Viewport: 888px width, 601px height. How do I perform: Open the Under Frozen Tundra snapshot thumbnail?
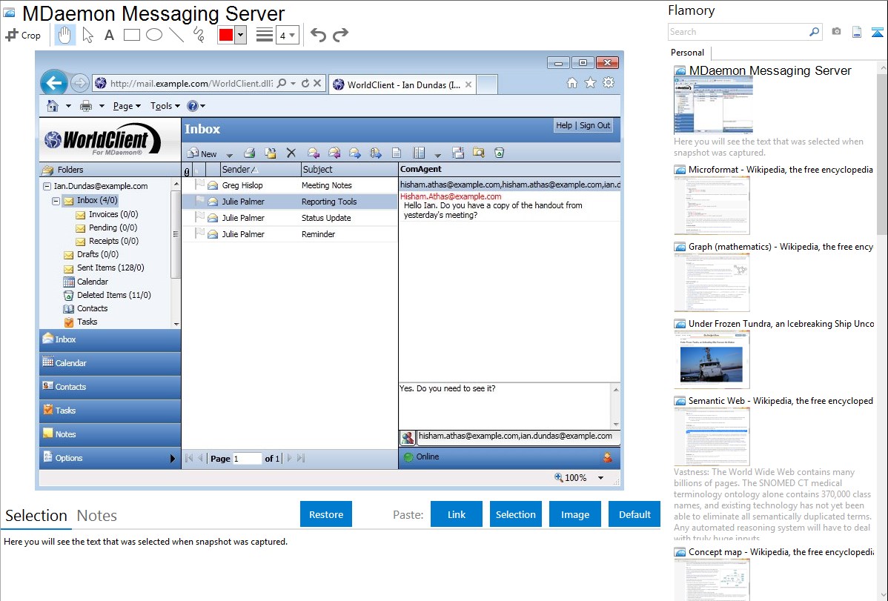(712, 359)
